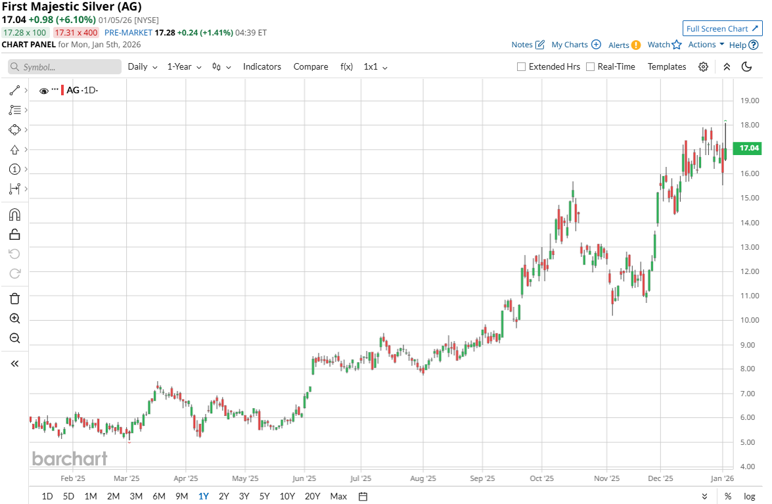The image size is (772, 504).
Task: Open the Templates link
Action: click(x=667, y=66)
